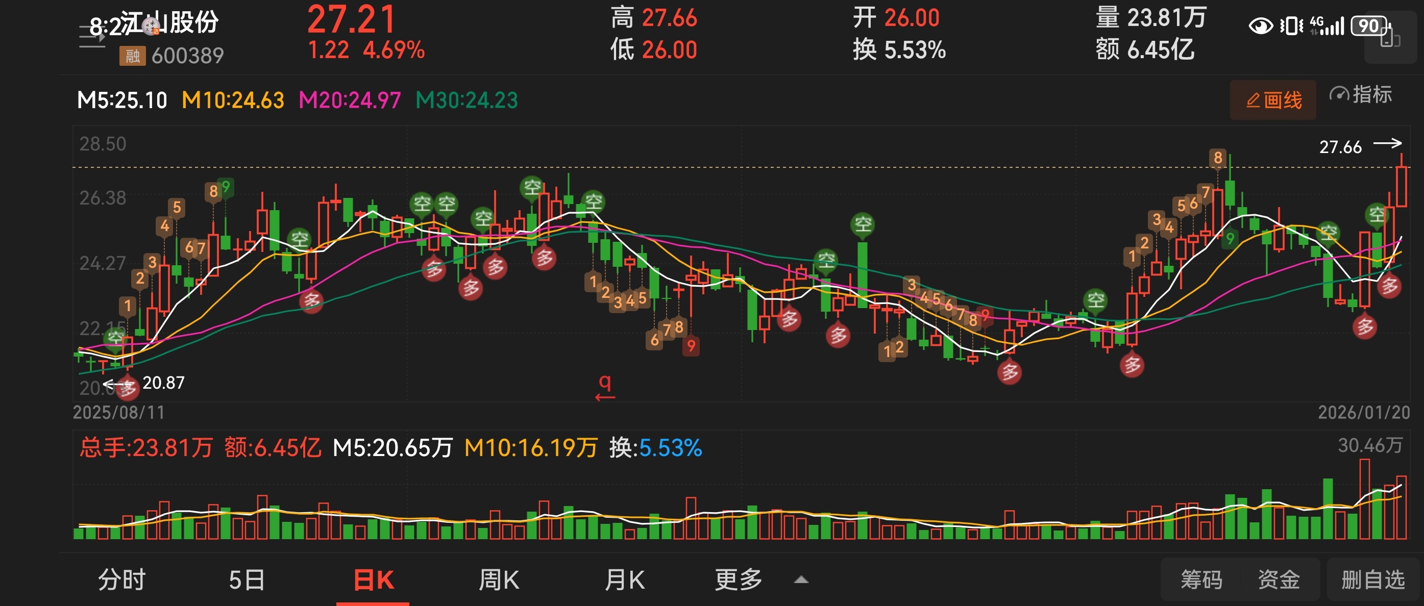Expand the volume indicator 总手 header
This screenshot has height=606, width=1424.
[x=146, y=447]
